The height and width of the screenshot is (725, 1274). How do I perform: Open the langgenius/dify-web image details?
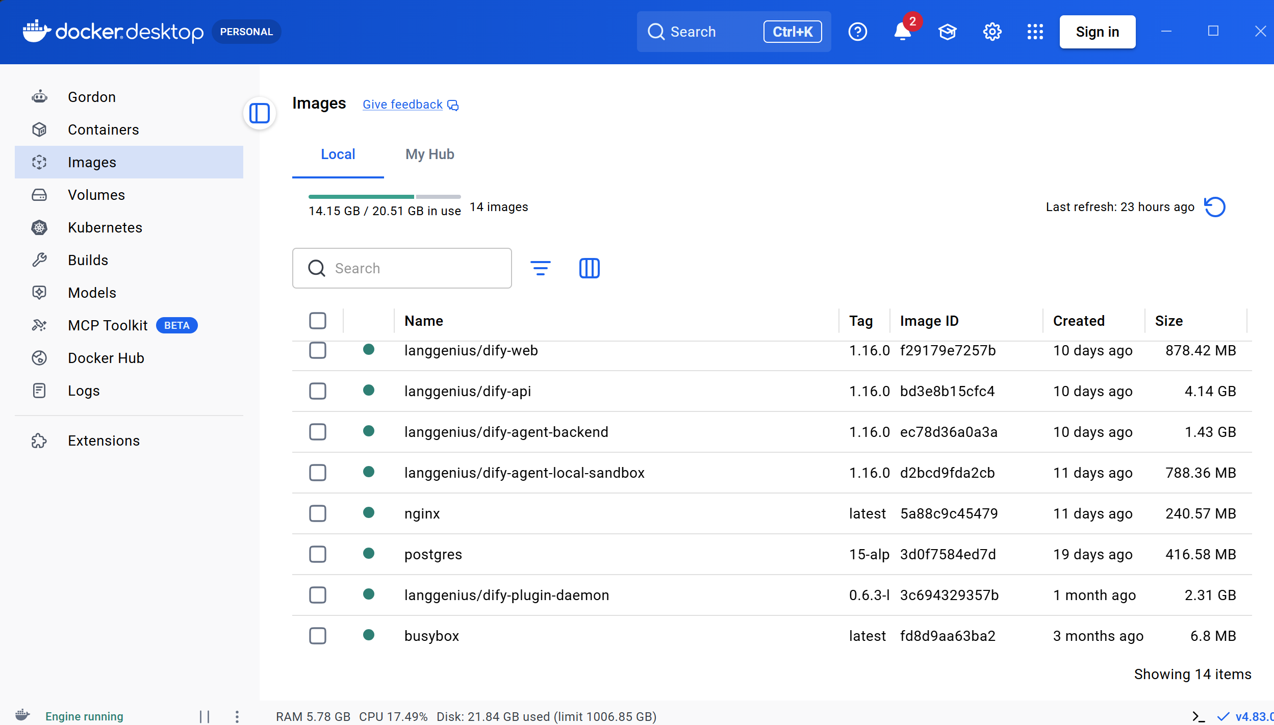click(x=471, y=350)
